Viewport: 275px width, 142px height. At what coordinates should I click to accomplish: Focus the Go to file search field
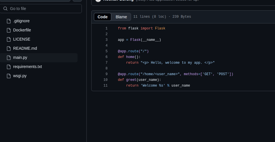41,9
